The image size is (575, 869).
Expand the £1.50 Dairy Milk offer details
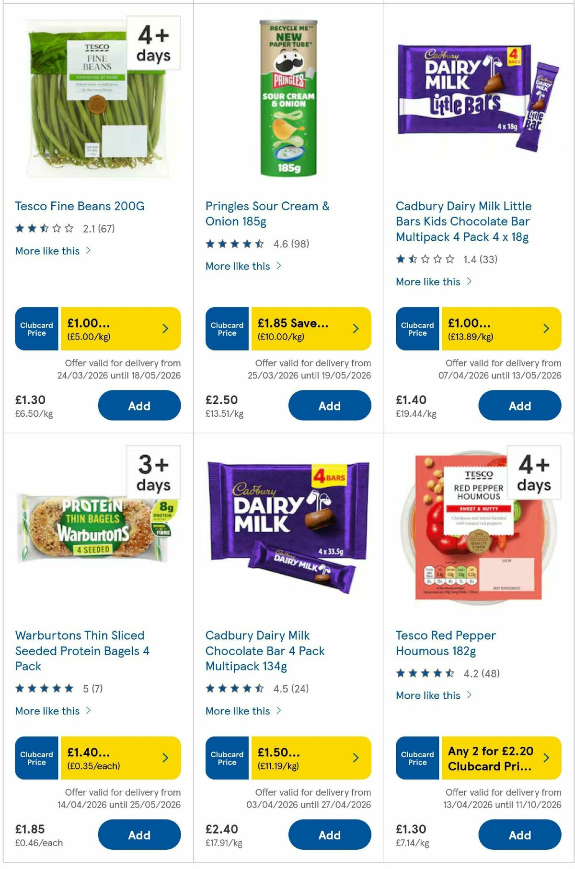(x=356, y=758)
